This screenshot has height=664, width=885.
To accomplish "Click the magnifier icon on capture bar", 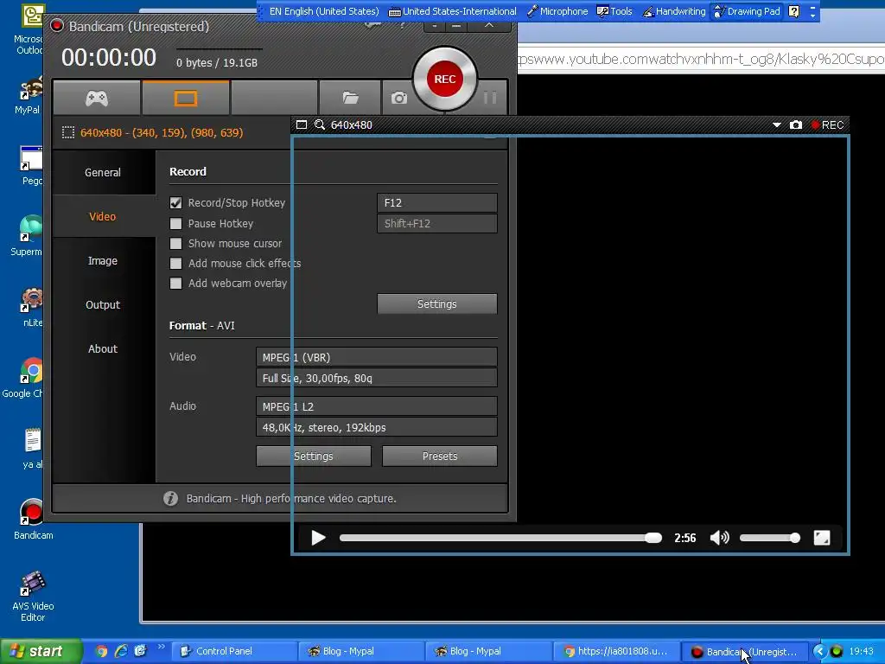I will 320,124.
